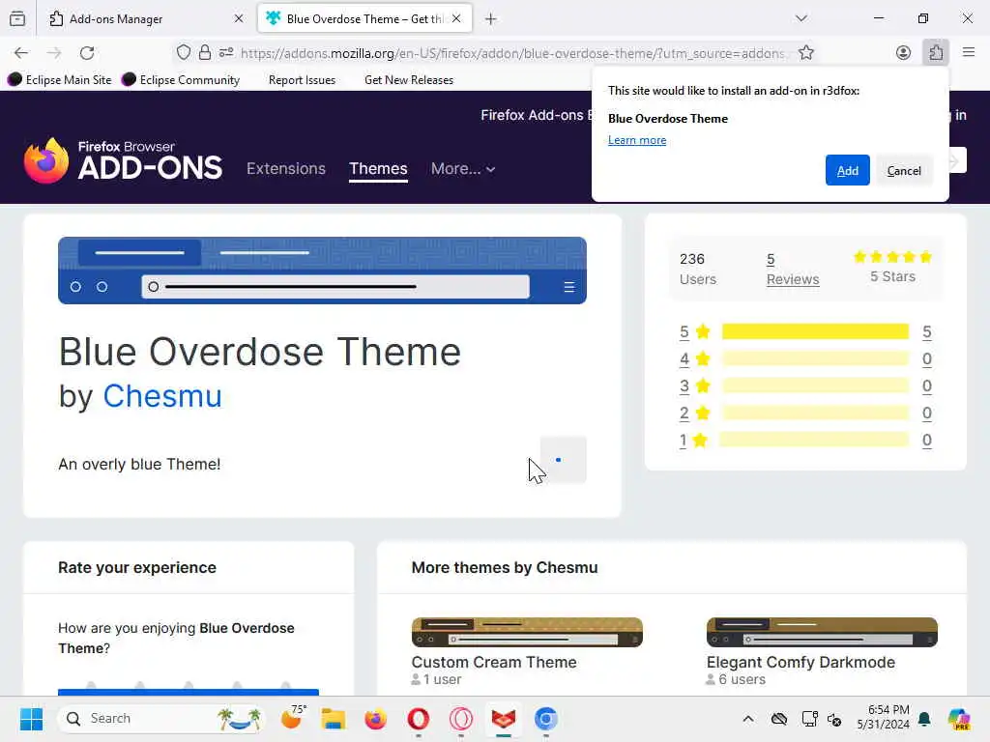Viewport: 990px width, 742px height.
Task: Go to the Themes section
Action: [x=378, y=168]
